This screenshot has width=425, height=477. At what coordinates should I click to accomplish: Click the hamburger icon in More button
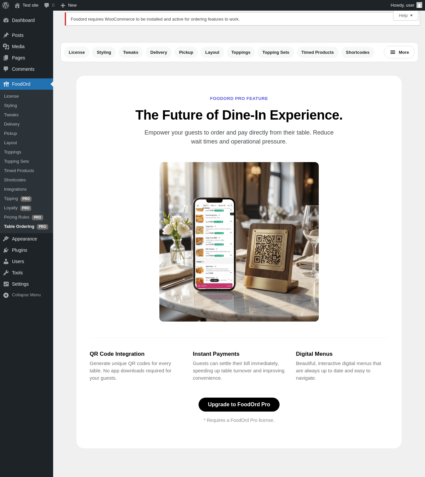pos(393,52)
